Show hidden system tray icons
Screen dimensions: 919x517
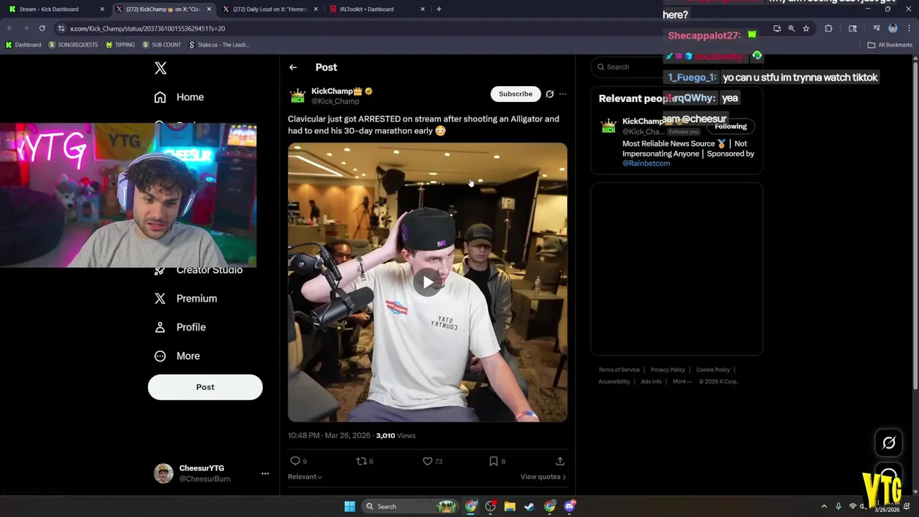(x=824, y=506)
